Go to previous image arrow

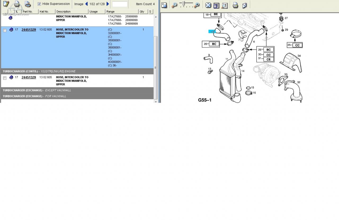(x=86, y=4)
